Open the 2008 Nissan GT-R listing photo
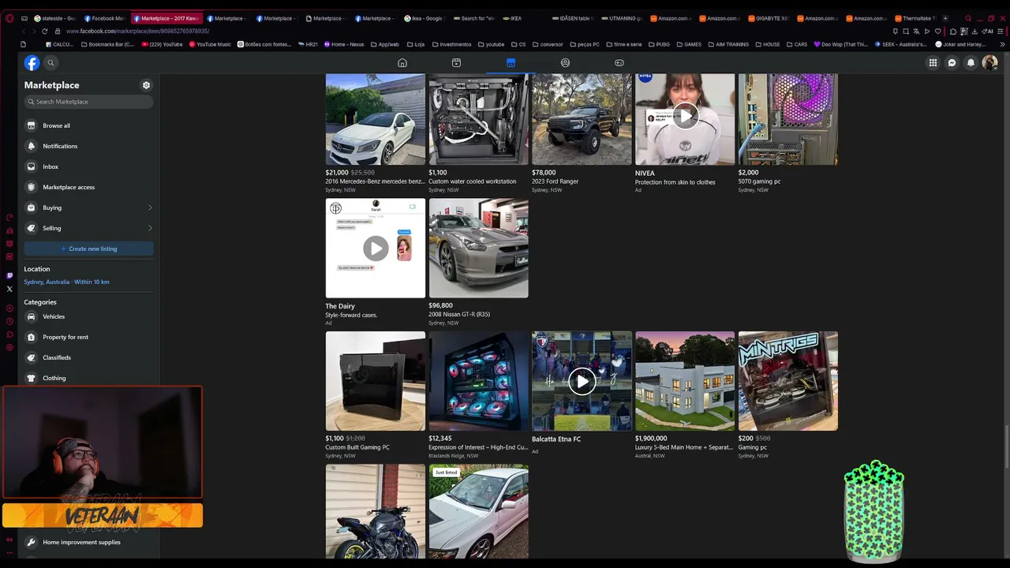 [x=479, y=248]
